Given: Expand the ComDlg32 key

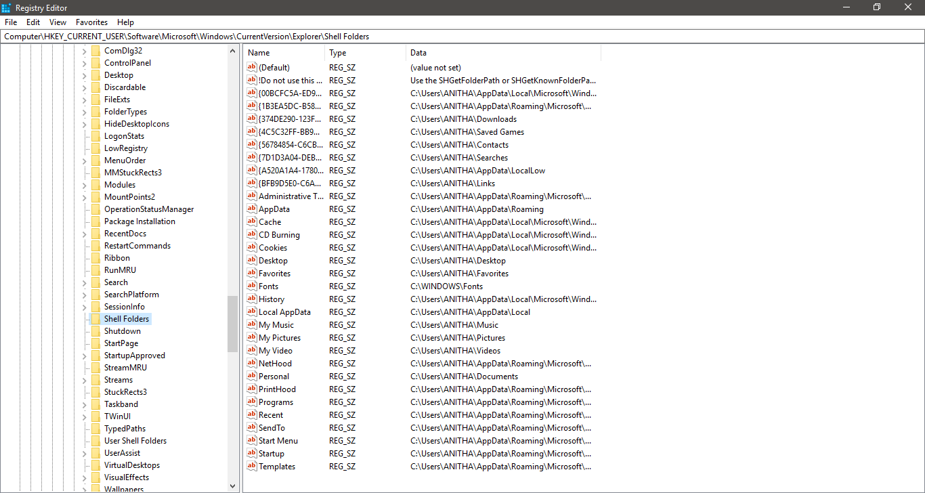Looking at the screenshot, I should (x=85, y=51).
